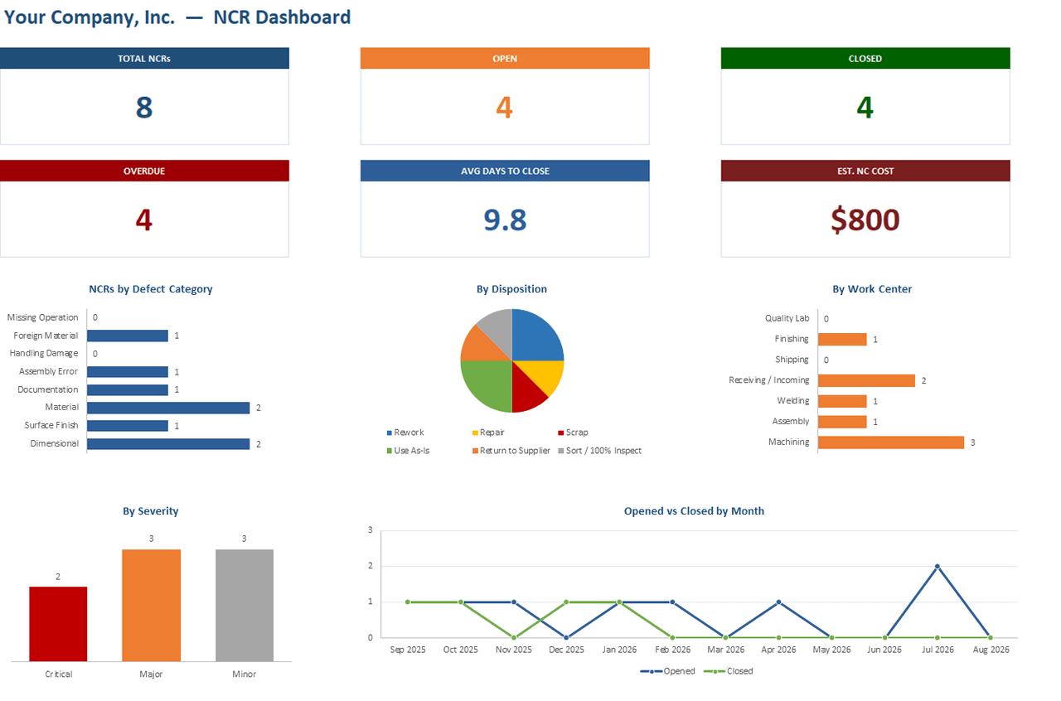Select the Welding work center bar
Screen dimensions: 1061x701
point(842,401)
